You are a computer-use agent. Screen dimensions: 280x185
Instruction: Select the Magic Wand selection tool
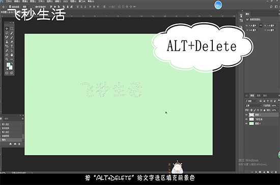tap(12, 33)
